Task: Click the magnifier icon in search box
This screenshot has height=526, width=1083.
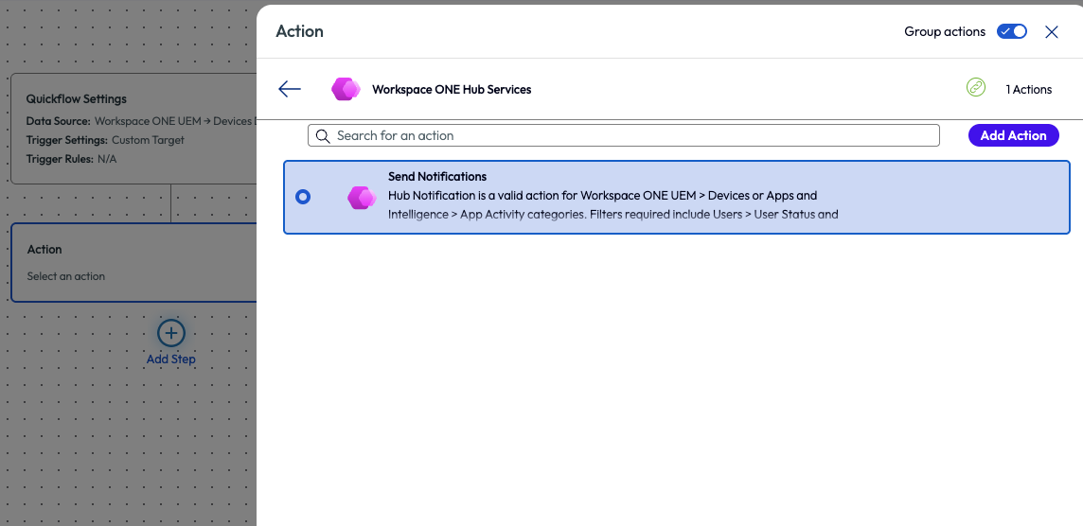Action: pos(323,136)
